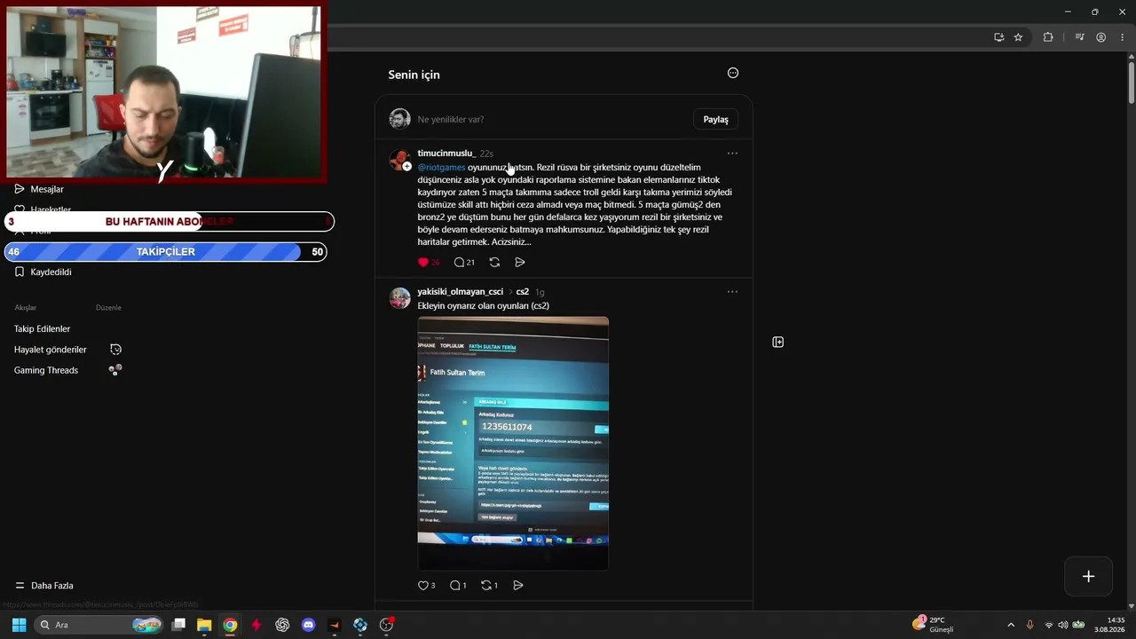1136x639 pixels.
Task: Share the timucinmuslu_ post via arrow icon
Action: click(x=520, y=263)
